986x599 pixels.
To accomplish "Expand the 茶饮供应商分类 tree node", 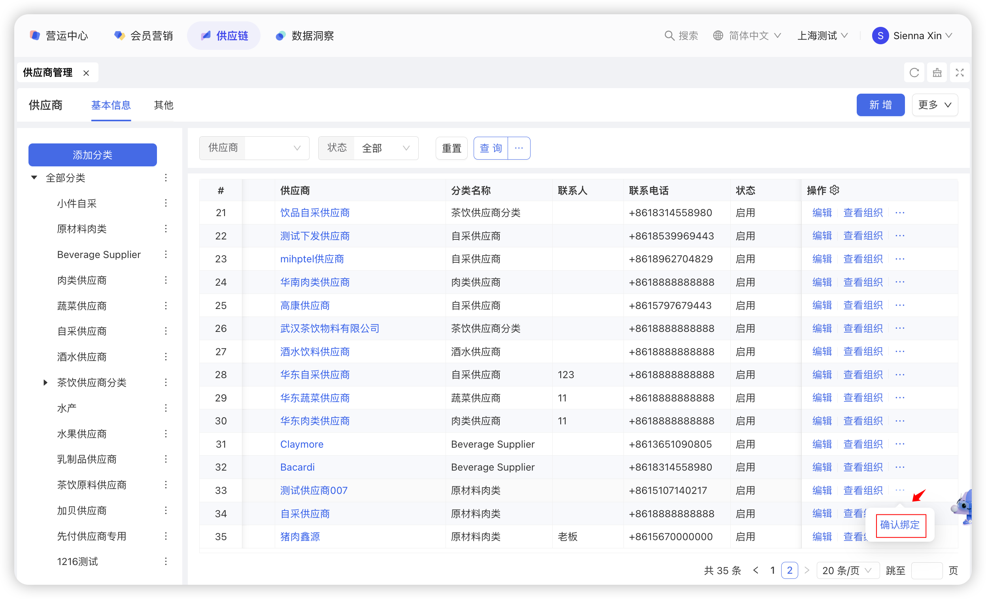I will [x=45, y=382].
